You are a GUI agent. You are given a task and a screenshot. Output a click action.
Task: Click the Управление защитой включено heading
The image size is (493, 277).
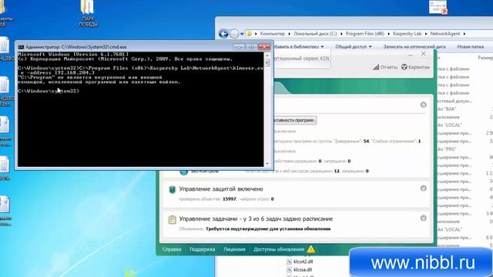point(221,189)
